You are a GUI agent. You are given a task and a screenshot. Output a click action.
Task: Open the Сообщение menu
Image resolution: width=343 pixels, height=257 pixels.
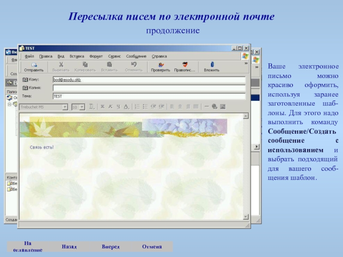(x=136, y=56)
